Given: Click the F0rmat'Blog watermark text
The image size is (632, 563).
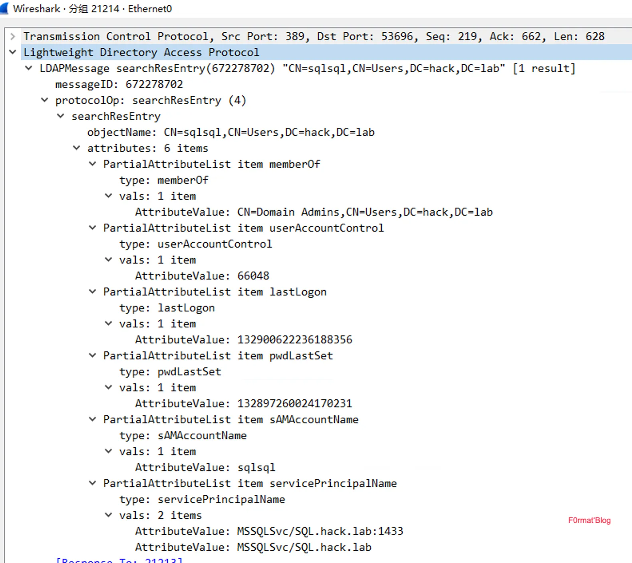Looking at the screenshot, I should 589,520.
